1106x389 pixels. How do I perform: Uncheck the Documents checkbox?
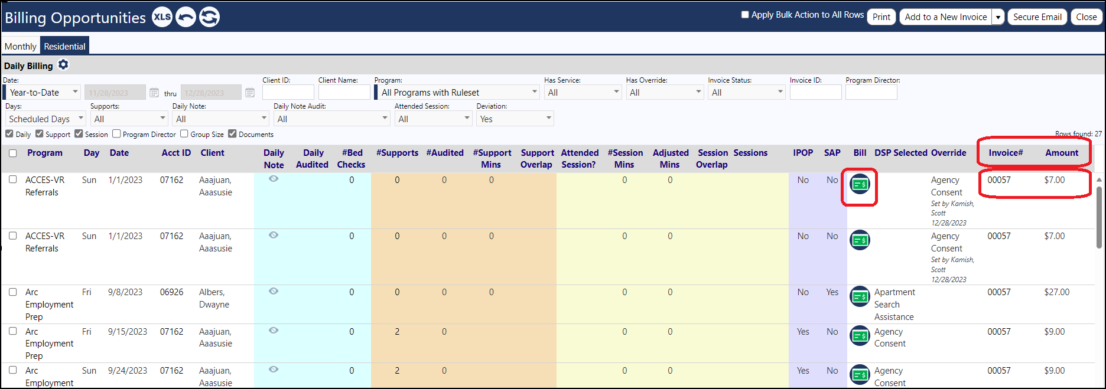(x=232, y=134)
